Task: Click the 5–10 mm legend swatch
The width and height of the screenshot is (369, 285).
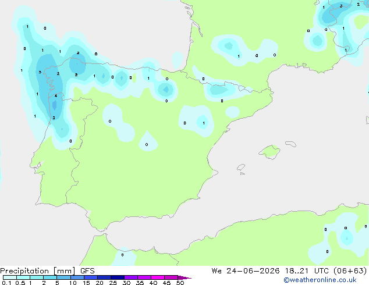Action: (63, 277)
